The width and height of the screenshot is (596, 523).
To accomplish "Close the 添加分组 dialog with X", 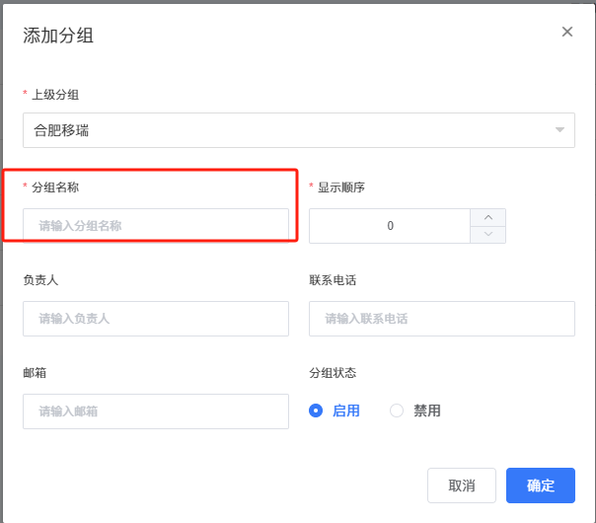I will pos(567,32).
